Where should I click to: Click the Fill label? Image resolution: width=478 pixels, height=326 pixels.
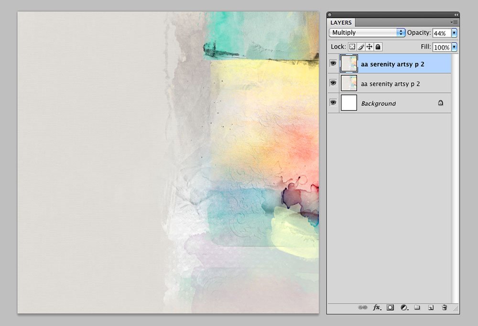point(425,47)
